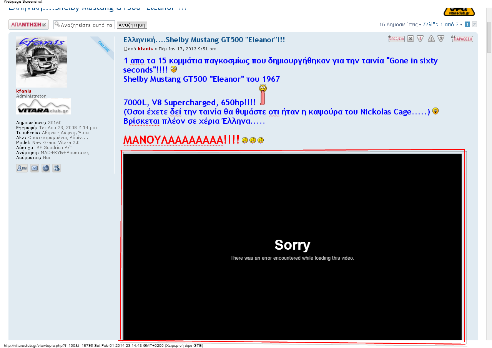The height and width of the screenshot is (348, 492).
Task: Click the 'Administrator' rank text
Action: click(31, 96)
